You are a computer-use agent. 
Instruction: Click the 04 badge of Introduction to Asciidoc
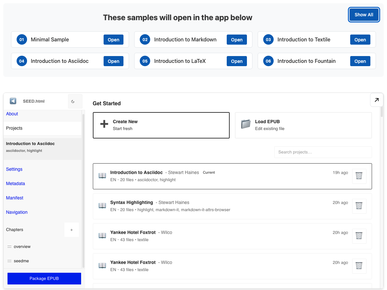(x=22, y=61)
